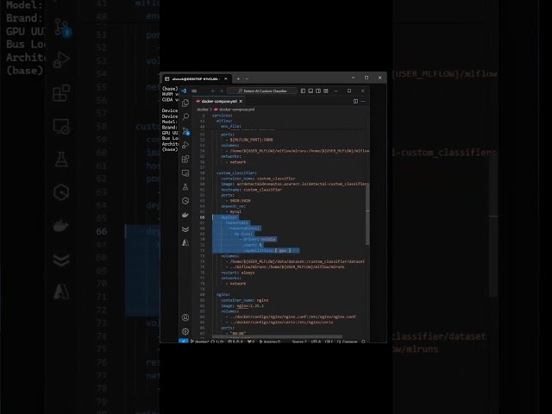Open the Customize Layout control

pos(326,91)
